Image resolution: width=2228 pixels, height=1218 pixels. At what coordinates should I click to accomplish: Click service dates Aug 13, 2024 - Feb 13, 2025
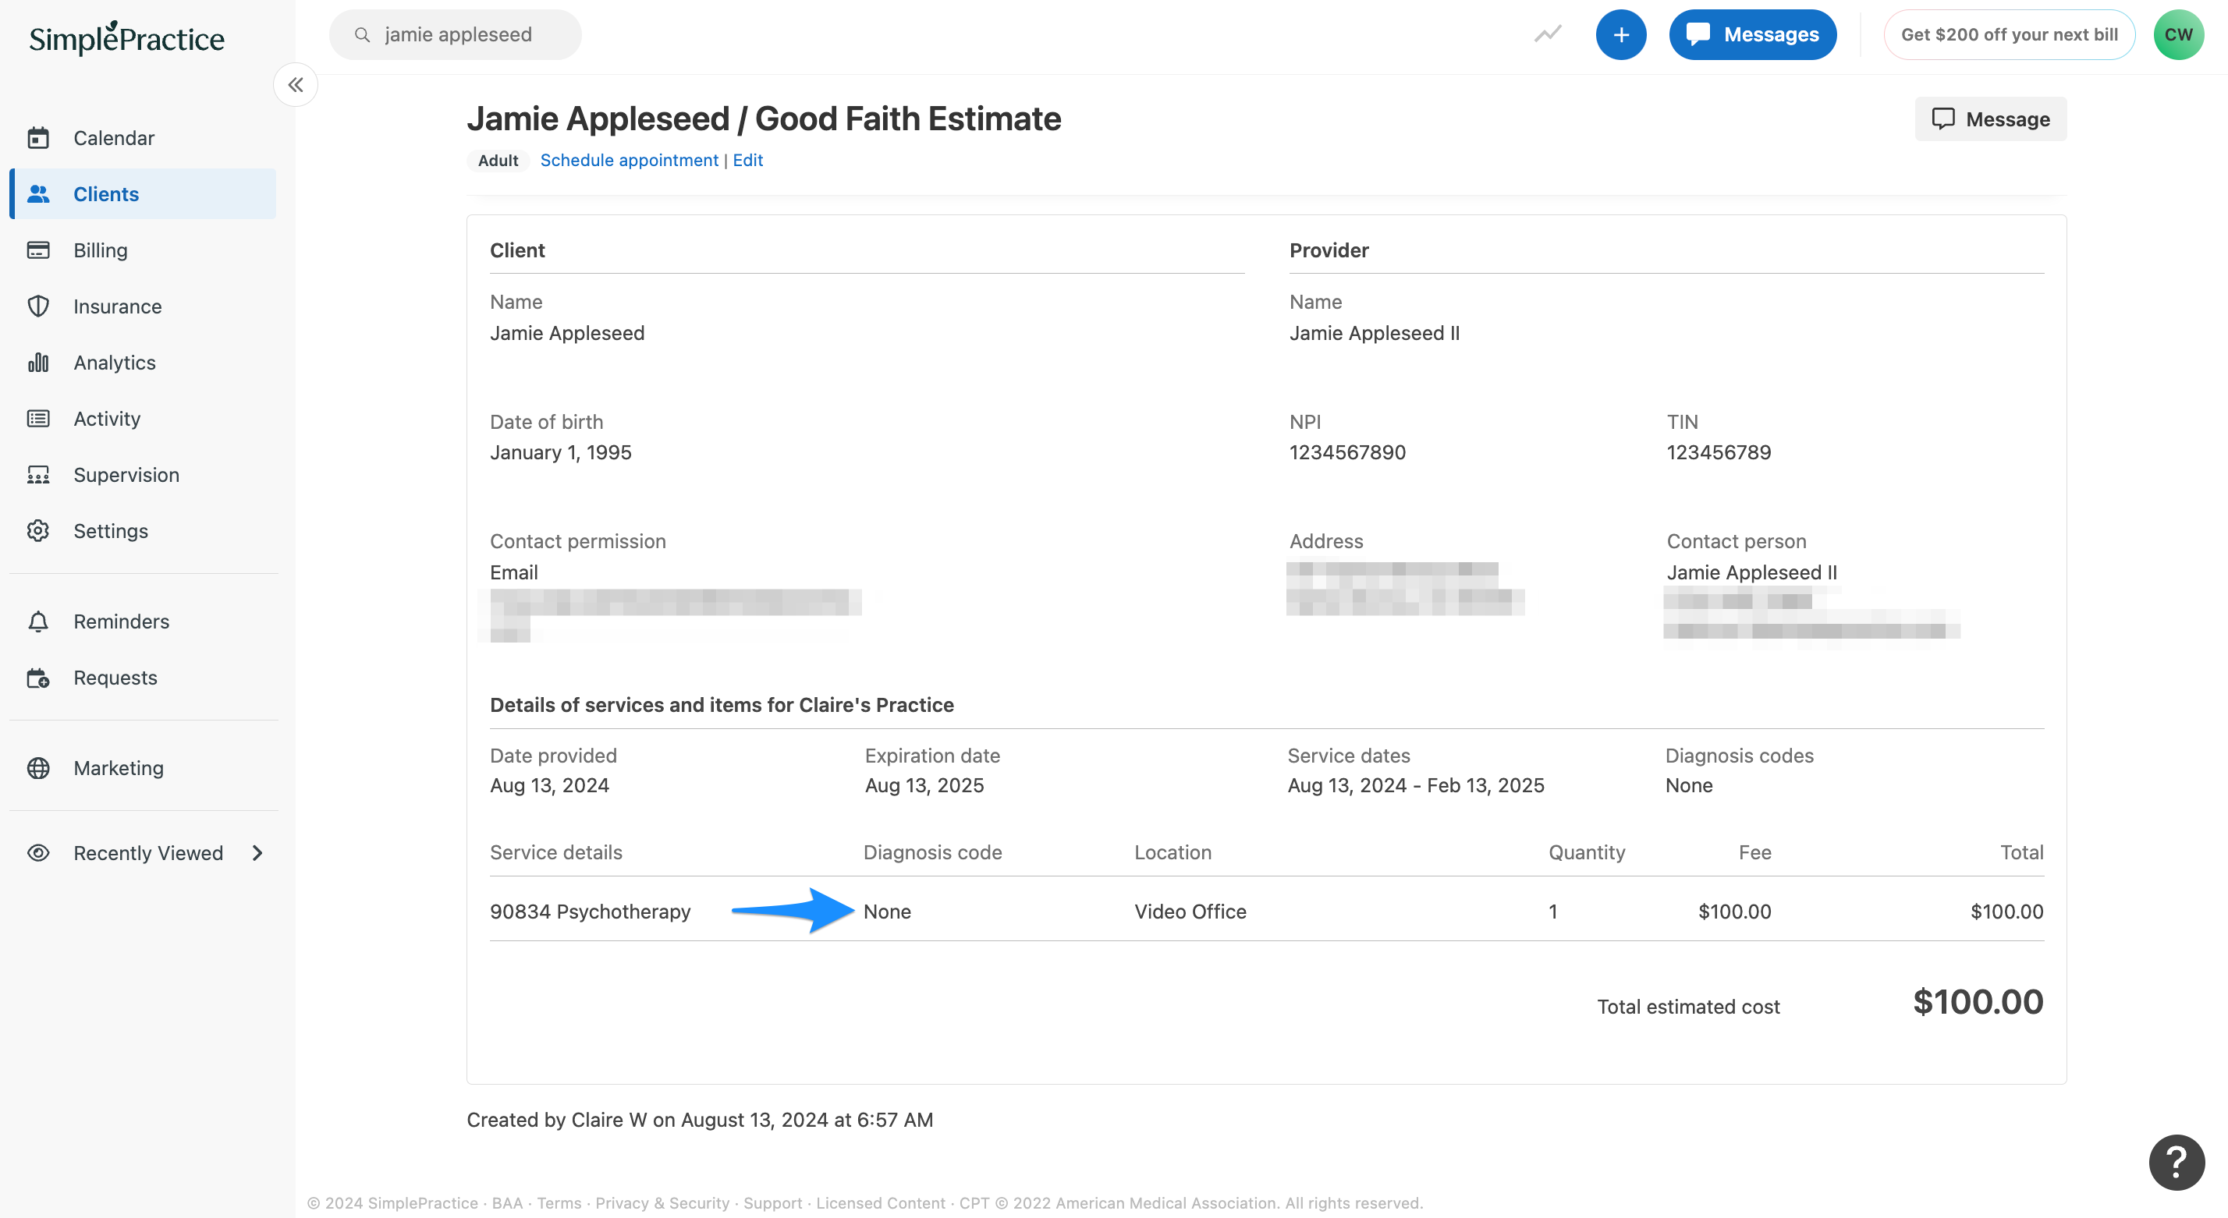click(x=1415, y=785)
